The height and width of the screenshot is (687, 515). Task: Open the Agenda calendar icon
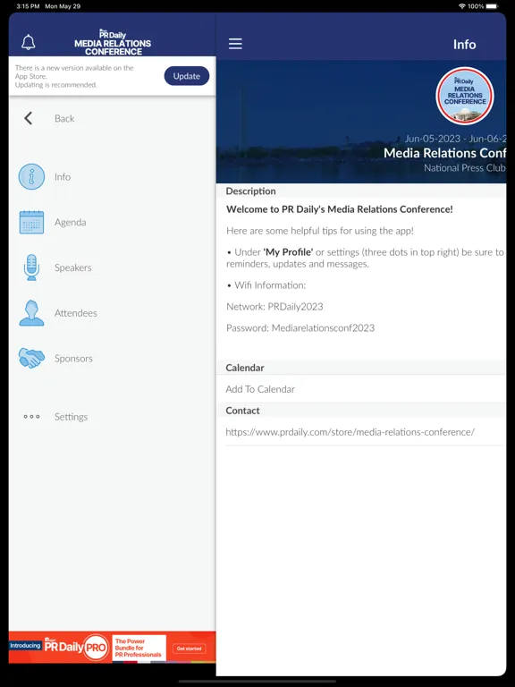(x=31, y=222)
